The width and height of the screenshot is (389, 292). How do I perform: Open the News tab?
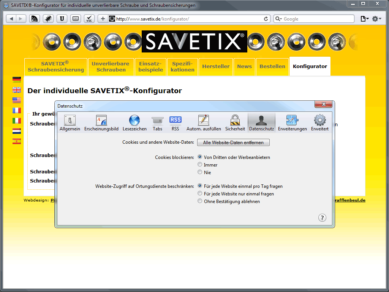point(244,67)
